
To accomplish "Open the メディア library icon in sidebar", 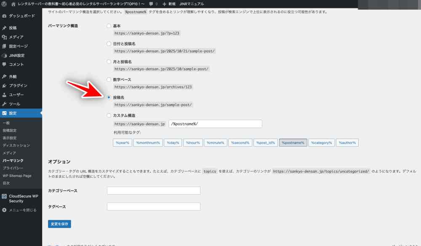I will click(x=4, y=37).
